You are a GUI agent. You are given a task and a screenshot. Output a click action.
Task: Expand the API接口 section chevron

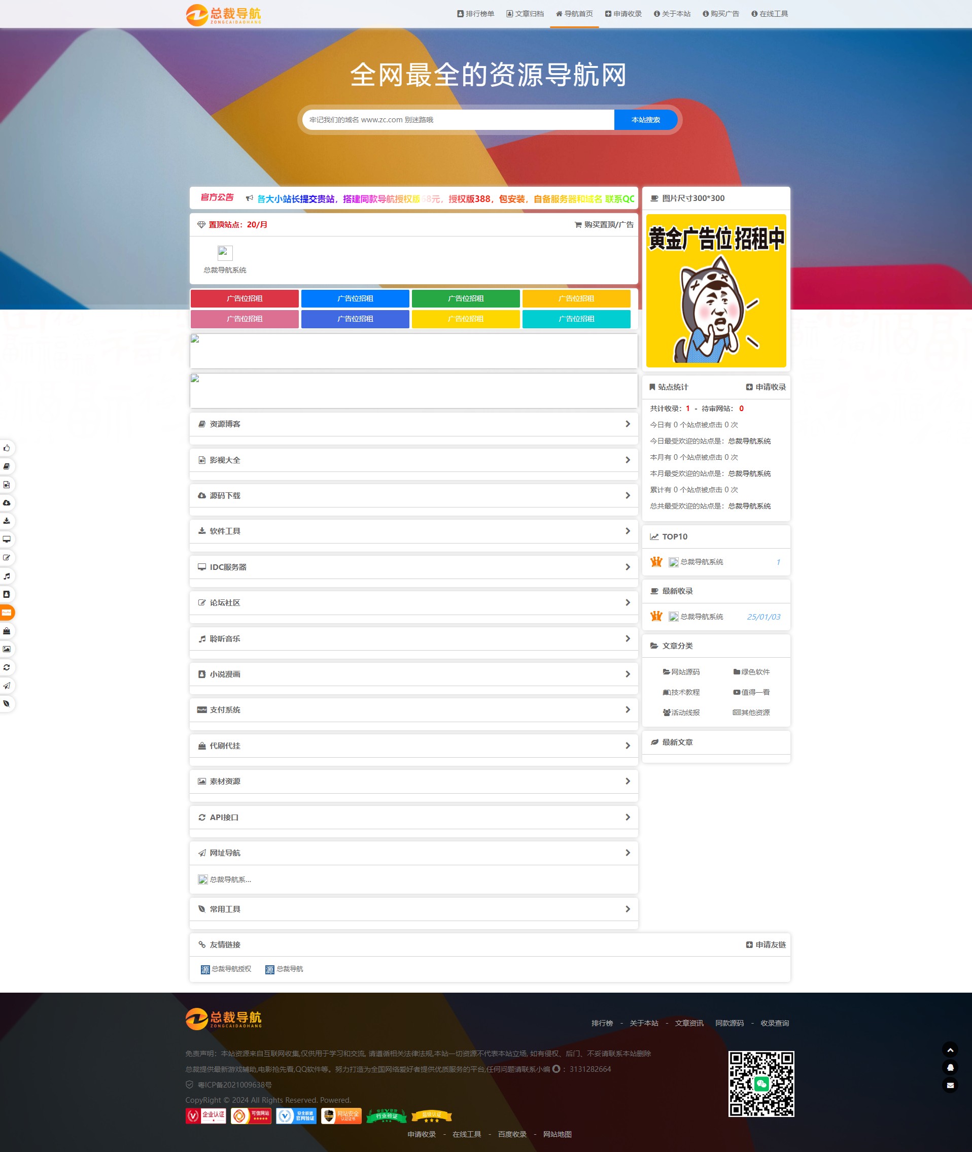tap(628, 817)
